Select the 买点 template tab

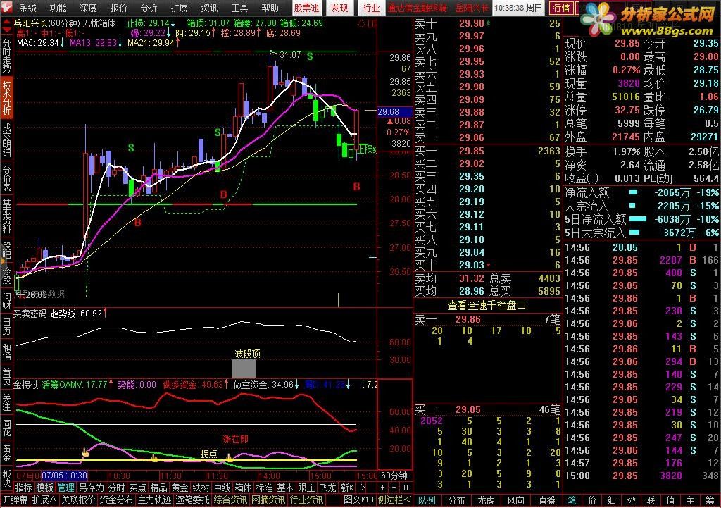coord(137,488)
